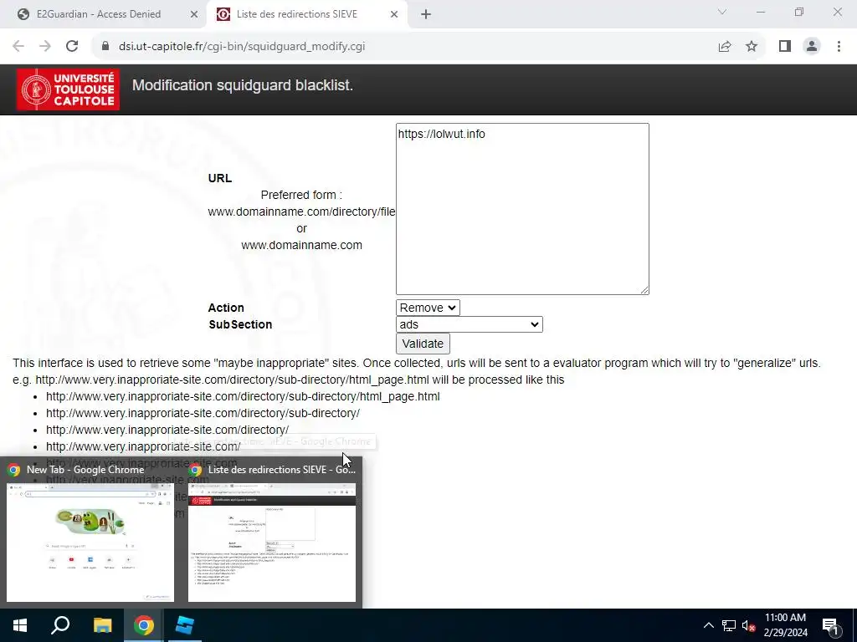857x642 pixels.
Task: Click the padlock site info icon
Action: click(x=105, y=47)
